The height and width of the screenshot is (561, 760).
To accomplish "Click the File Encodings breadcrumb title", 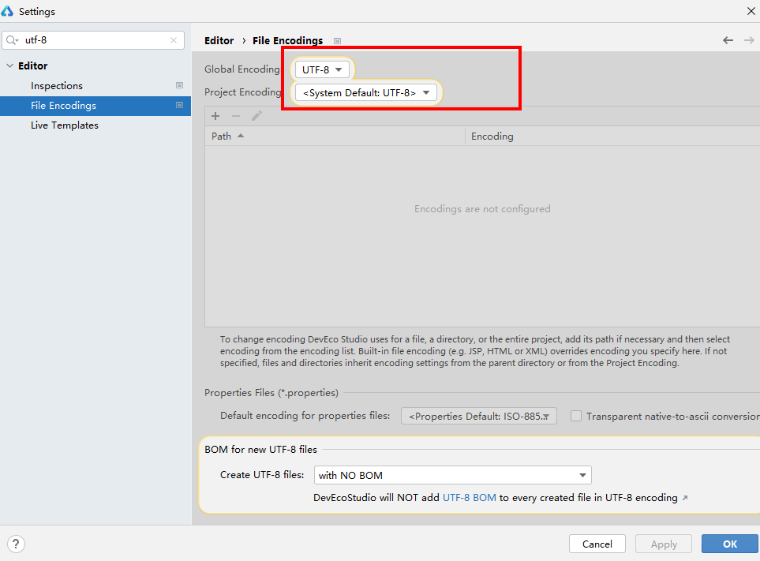I will point(287,41).
